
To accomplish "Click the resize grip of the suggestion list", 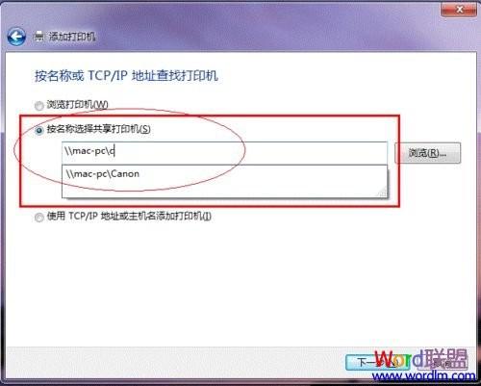I will coord(382,192).
